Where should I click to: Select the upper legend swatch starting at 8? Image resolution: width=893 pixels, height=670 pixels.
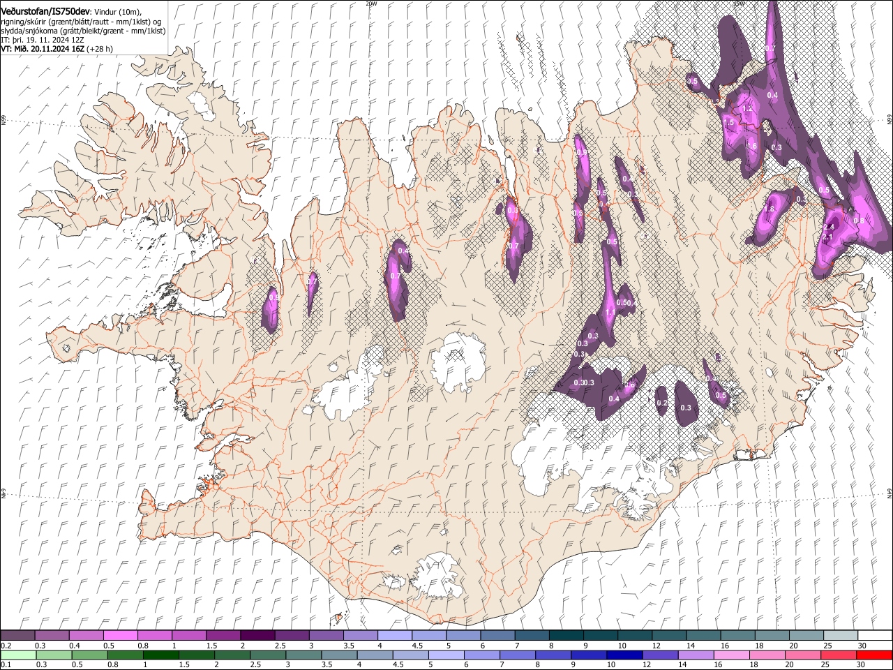[565, 635]
